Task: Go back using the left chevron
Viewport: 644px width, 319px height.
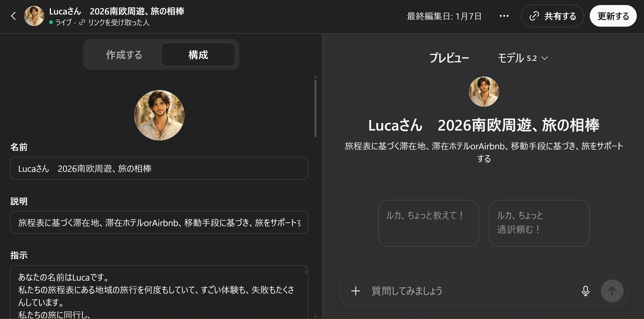Action: (x=13, y=16)
